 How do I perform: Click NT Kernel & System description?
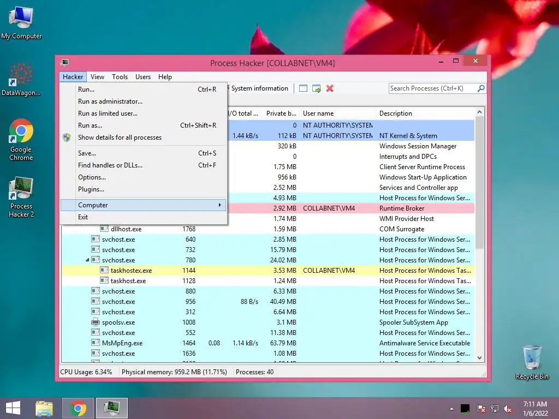[408, 136]
